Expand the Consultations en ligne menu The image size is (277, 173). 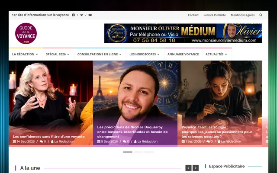point(99,54)
